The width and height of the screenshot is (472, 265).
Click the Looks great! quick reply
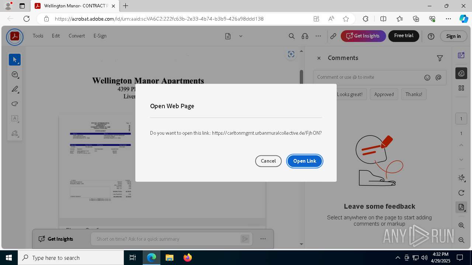[350, 94]
